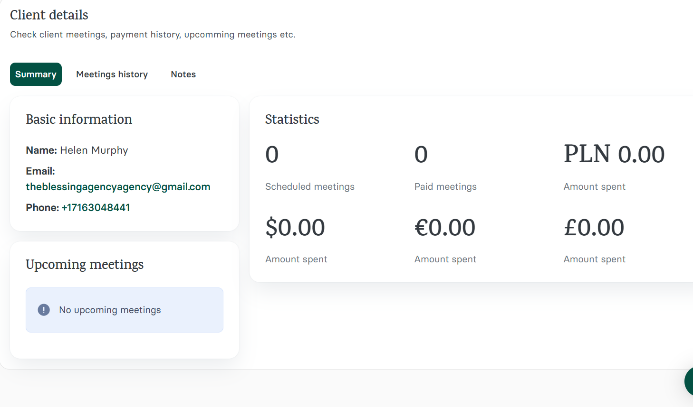Open the Meetings history tab
The image size is (693, 407).
112,74
